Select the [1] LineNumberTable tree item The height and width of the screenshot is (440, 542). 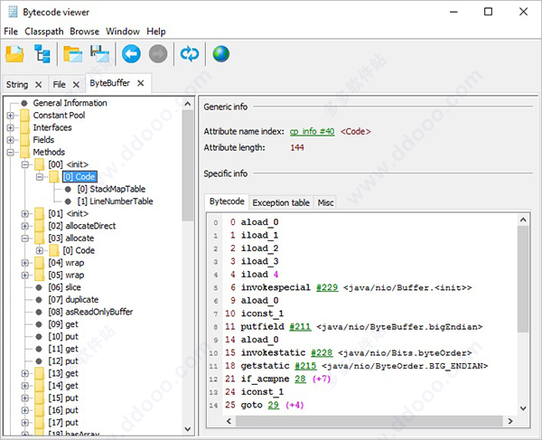115,201
